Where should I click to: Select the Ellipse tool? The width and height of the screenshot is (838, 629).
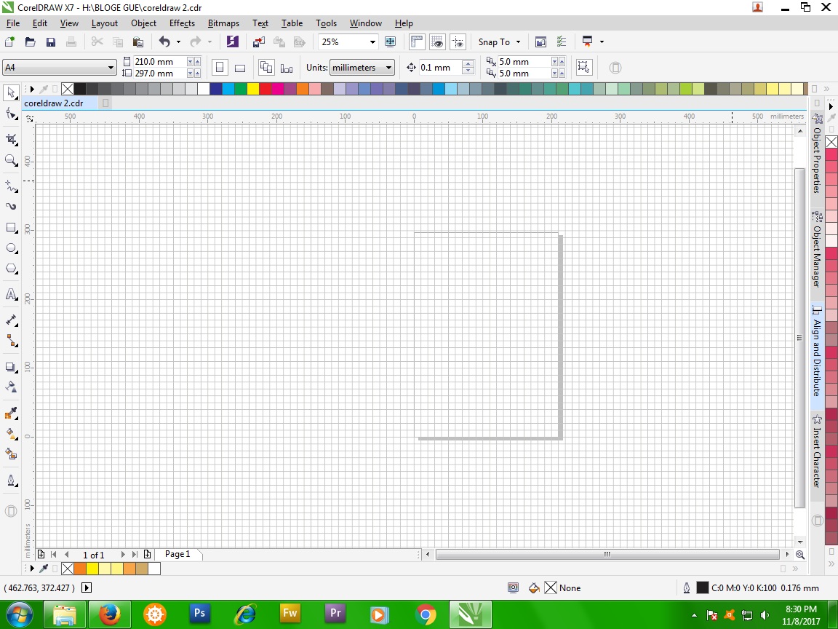11,248
